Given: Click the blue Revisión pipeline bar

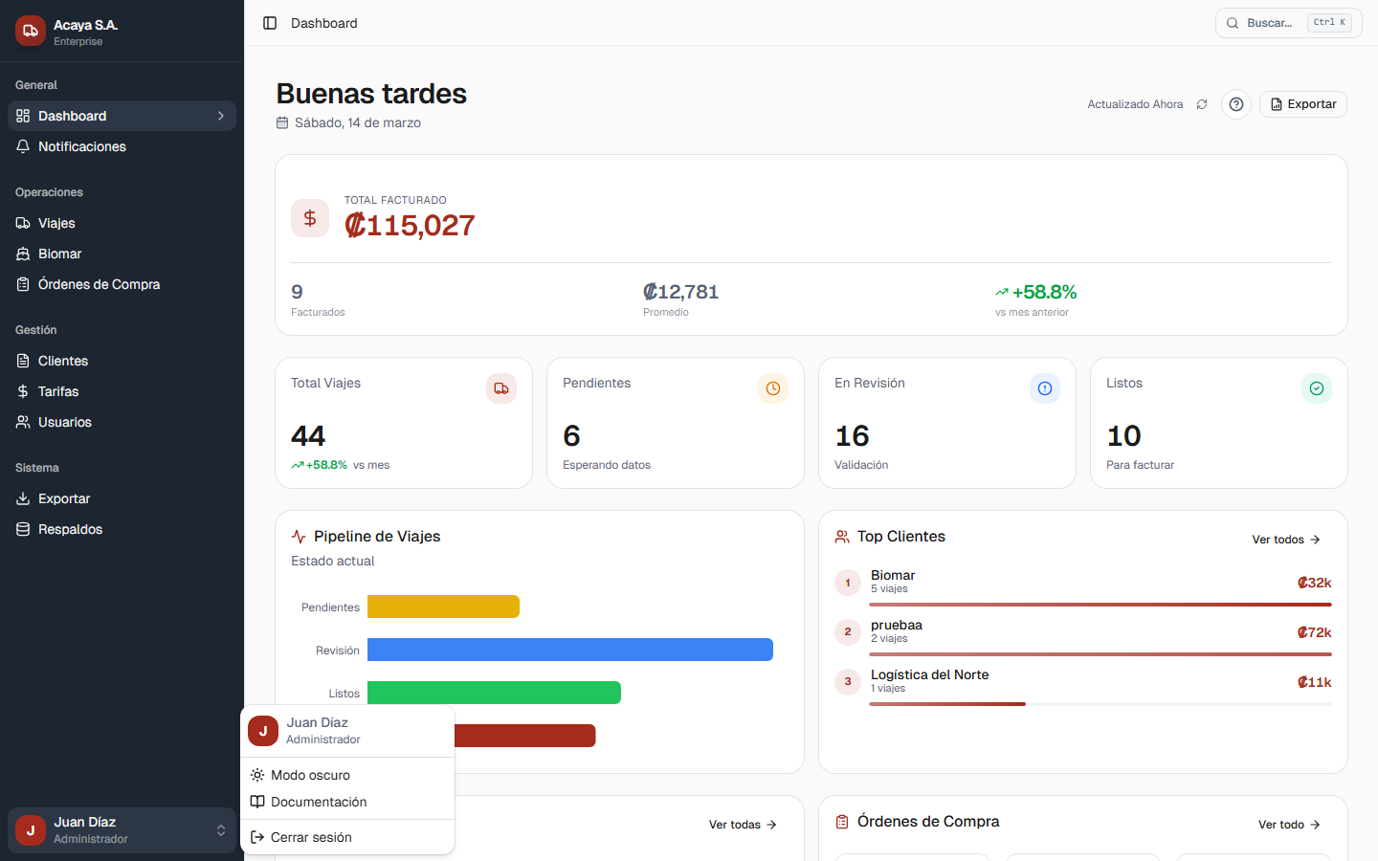Looking at the screenshot, I should click(x=570, y=650).
